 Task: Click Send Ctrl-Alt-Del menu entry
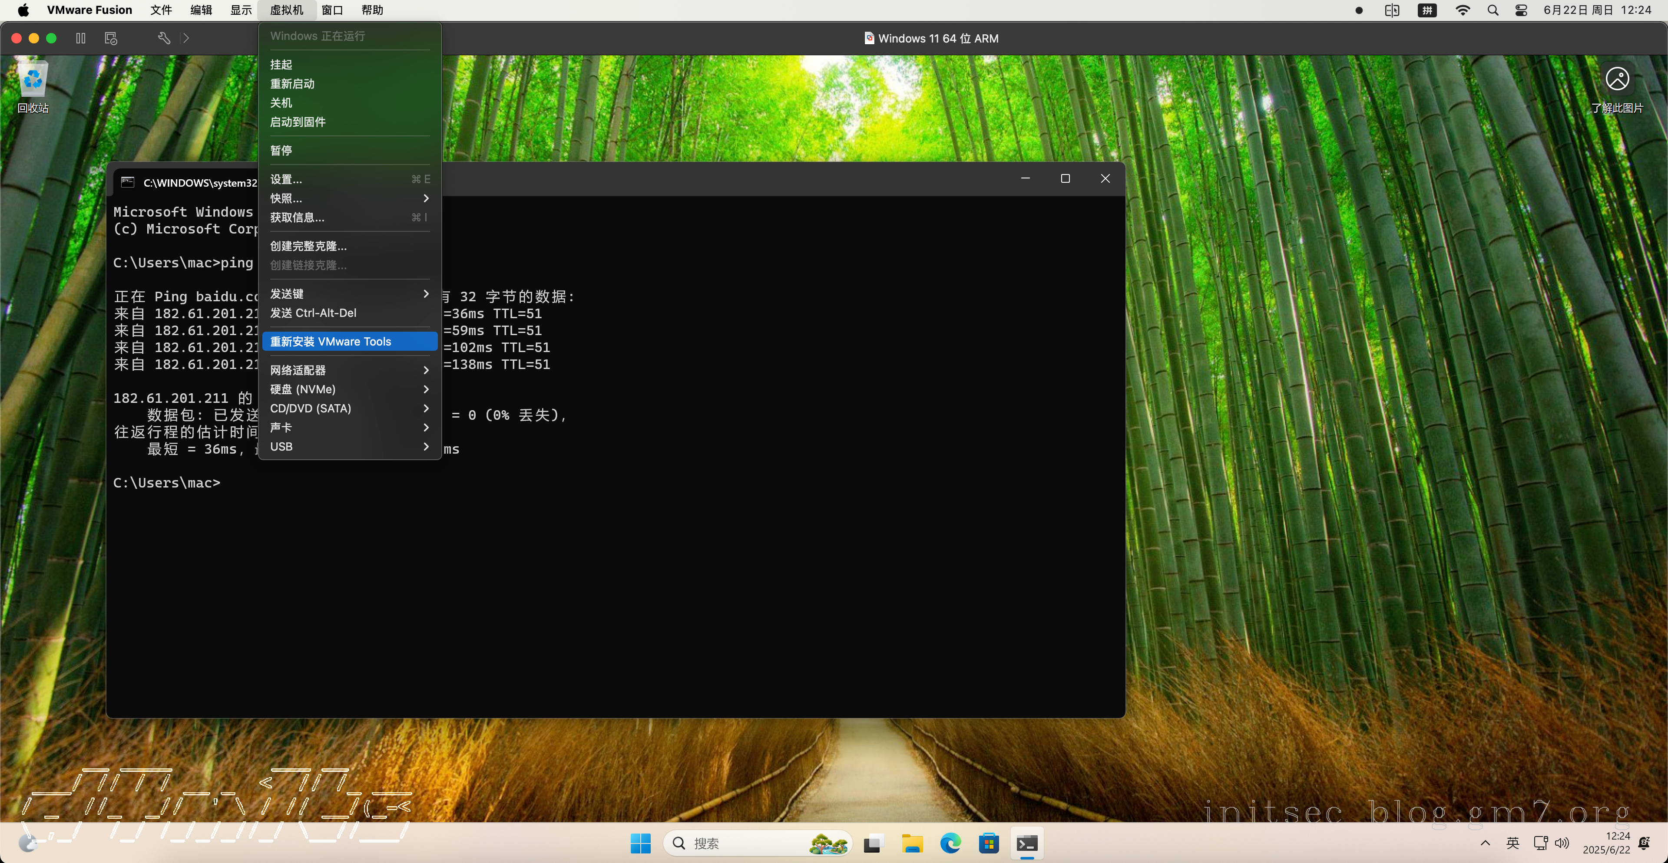pos(313,313)
